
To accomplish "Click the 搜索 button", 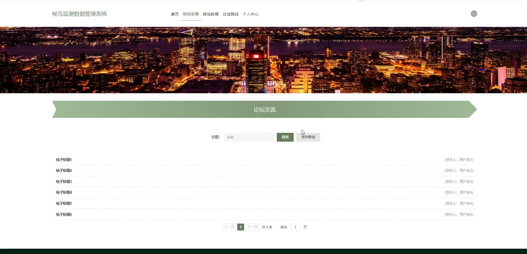I will pyautogui.click(x=285, y=137).
